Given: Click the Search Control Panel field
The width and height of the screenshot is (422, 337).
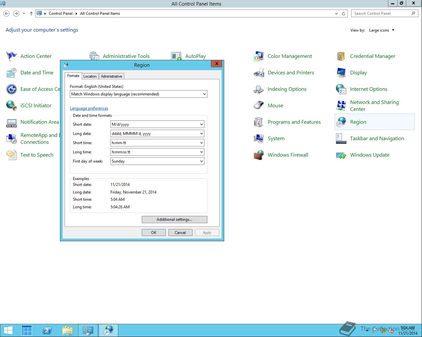Looking at the screenshot, I should coord(381,13).
